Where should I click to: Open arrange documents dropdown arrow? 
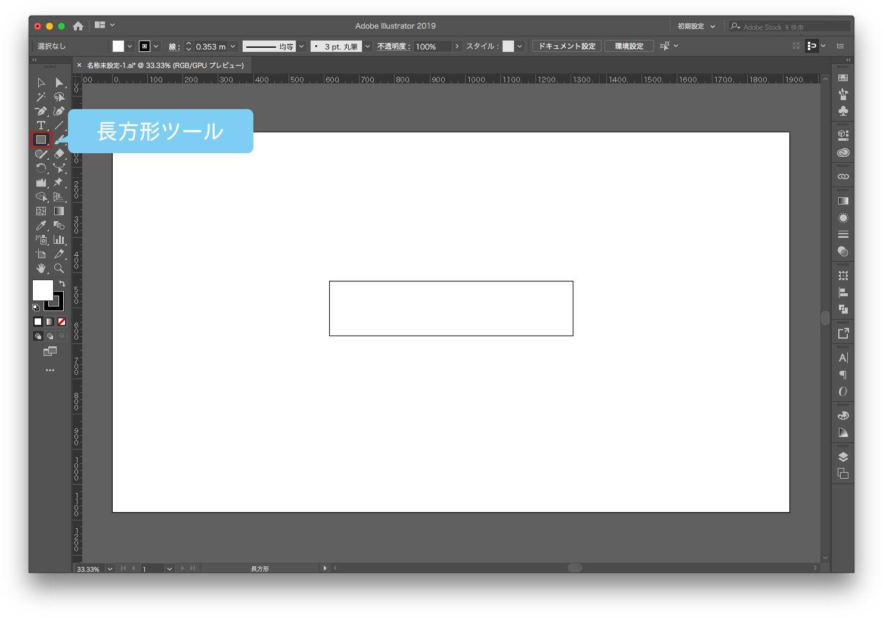(112, 25)
